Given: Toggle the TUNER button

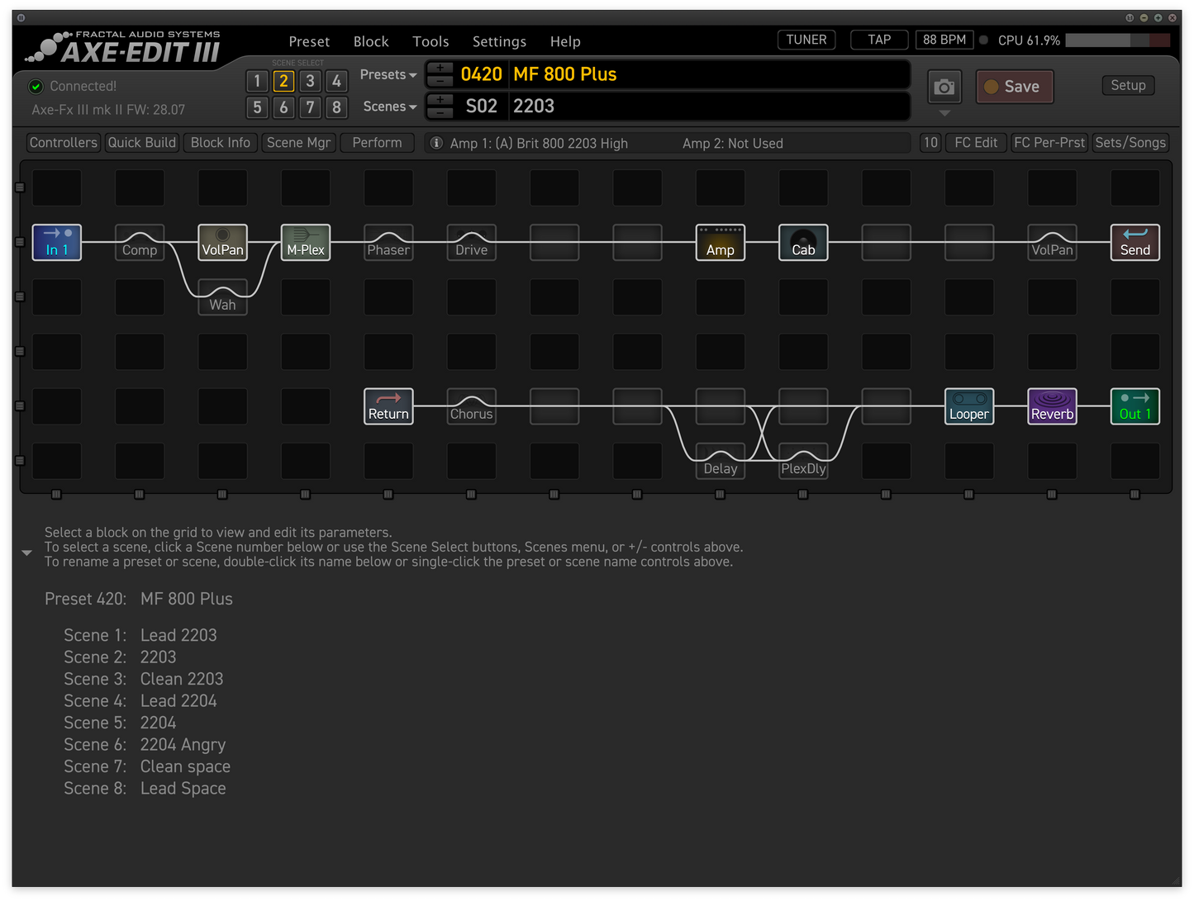Looking at the screenshot, I should point(806,40).
